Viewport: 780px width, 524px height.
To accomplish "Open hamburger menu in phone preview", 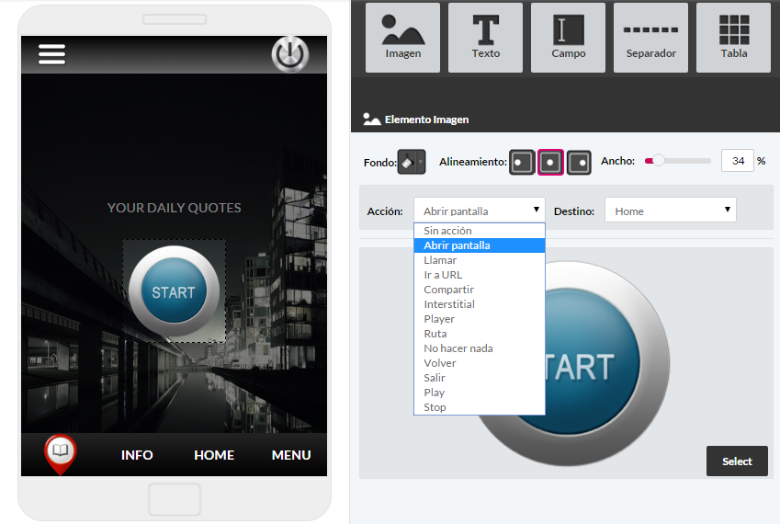I will pos(51,54).
